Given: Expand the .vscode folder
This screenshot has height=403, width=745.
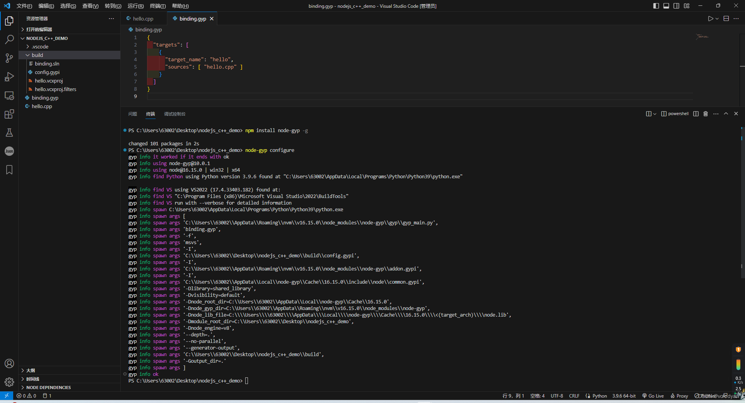Looking at the screenshot, I should click(x=70, y=46).
